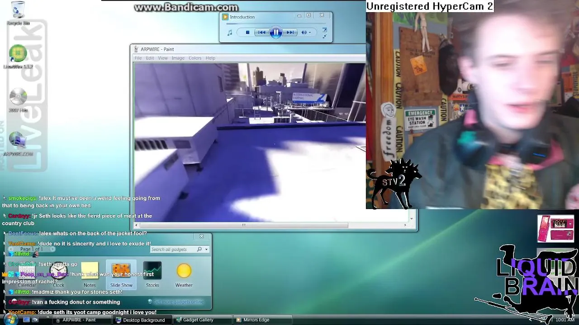Image resolution: width=579 pixels, height=325 pixels.
Task: Select the Stocks gadget
Action: coord(152,275)
